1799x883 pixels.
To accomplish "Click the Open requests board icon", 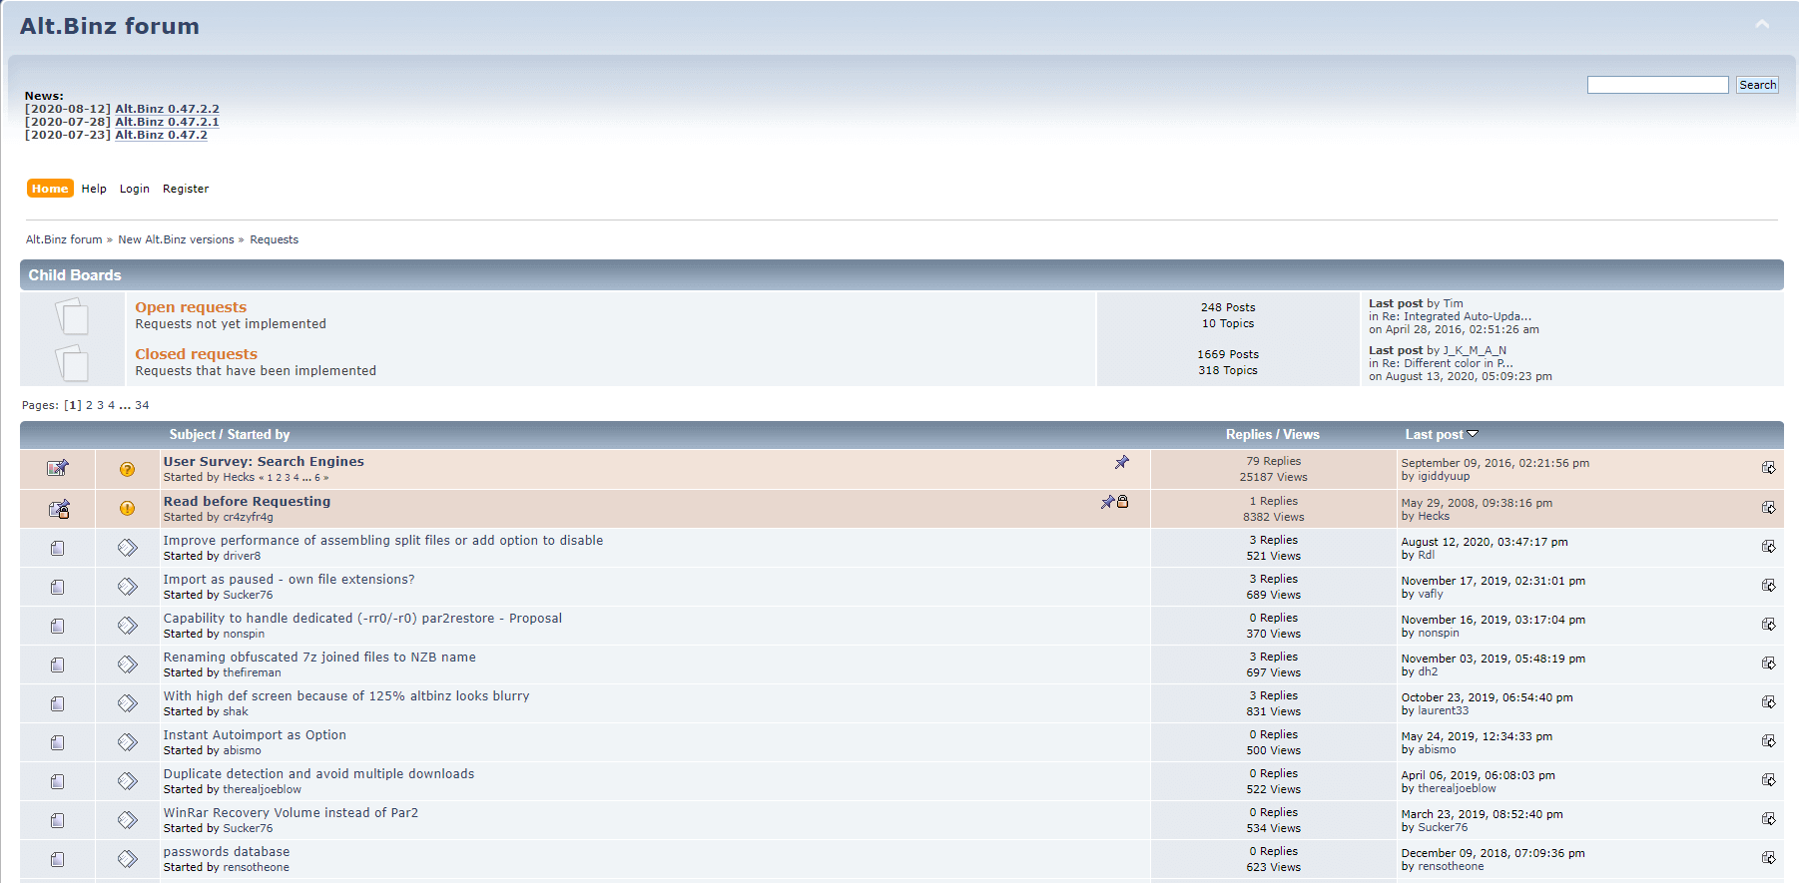I will tap(72, 316).
